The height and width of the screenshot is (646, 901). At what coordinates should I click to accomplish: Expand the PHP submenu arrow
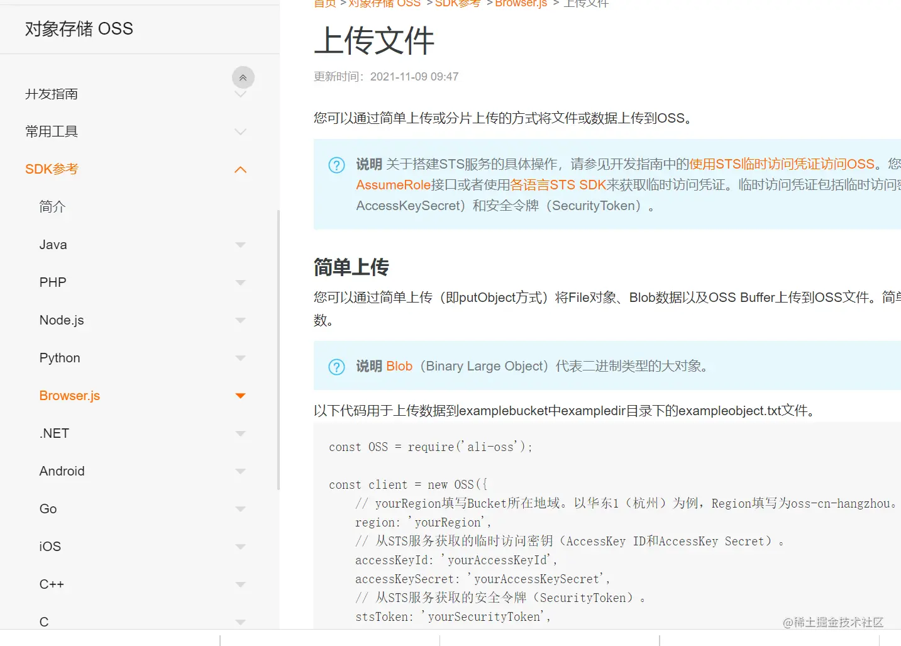pos(240,282)
